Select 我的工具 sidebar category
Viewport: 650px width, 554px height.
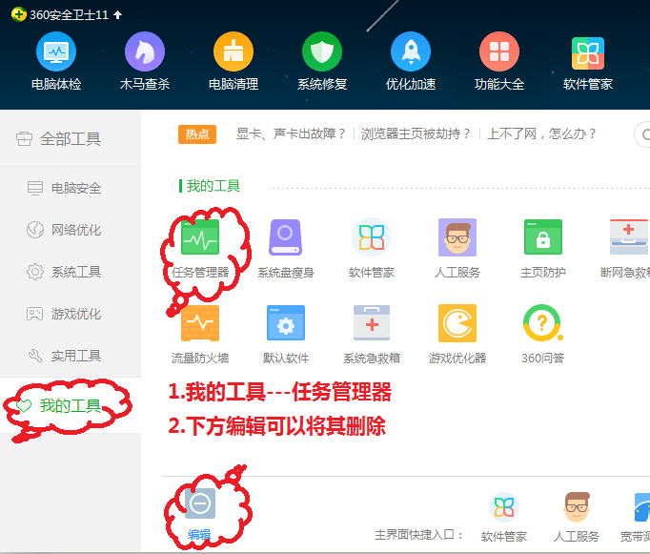(71, 405)
